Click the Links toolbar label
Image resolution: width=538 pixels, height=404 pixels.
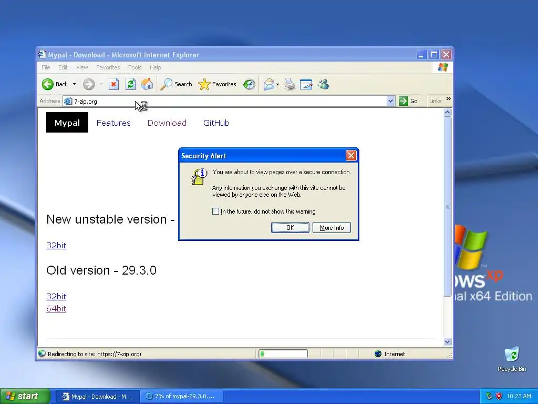coord(435,101)
